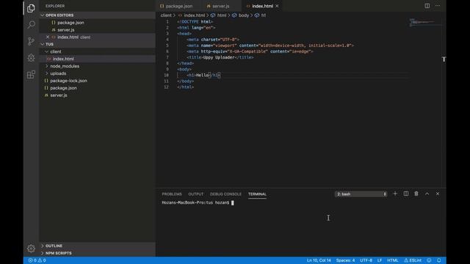Click the errors count in status bar
The width and height of the screenshot is (470, 264).
(32, 260)
